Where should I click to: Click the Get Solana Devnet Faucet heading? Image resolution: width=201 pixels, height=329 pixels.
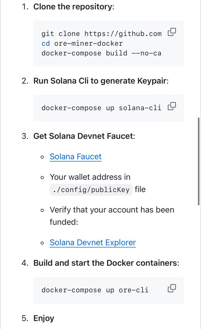pyautogui.click(x=83, y=136)
